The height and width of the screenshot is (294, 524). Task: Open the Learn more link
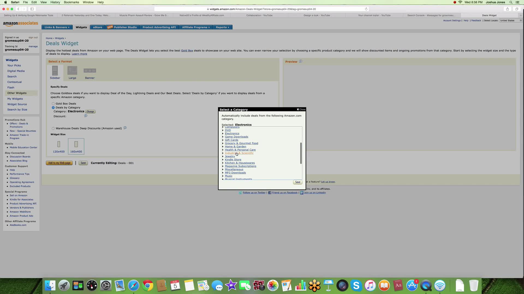(79, 54)
